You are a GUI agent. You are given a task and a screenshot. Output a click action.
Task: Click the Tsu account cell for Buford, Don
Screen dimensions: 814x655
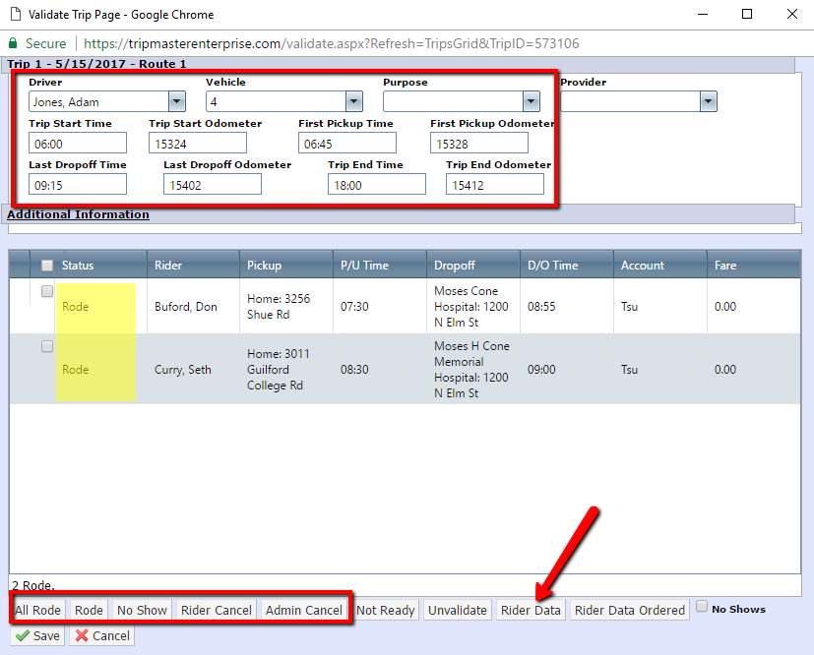point(629,307)
